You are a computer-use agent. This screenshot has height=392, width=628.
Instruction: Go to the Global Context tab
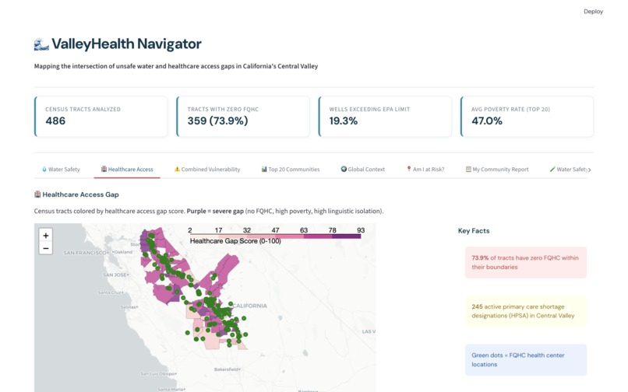click(363, 170)
